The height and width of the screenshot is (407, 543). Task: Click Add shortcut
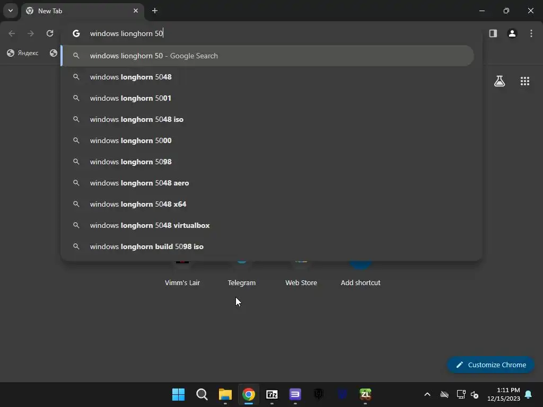point(361,273)
